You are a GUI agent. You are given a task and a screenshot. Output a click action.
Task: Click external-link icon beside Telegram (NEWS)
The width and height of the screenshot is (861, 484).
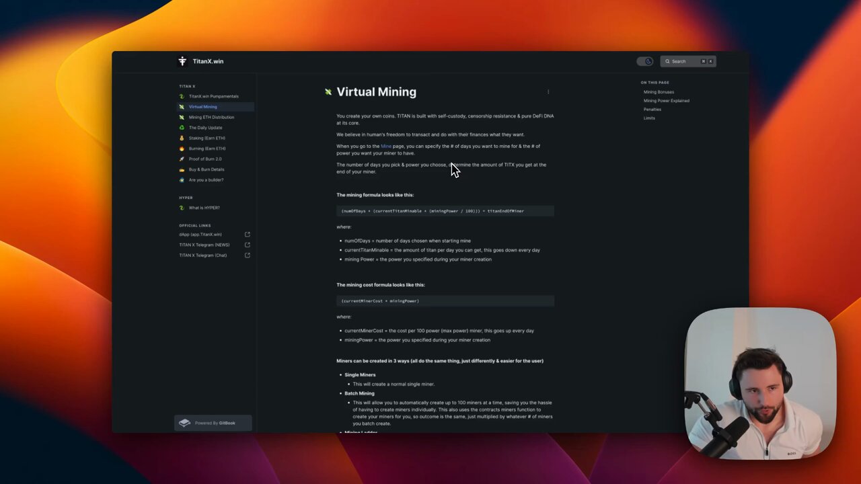(248, 245)
